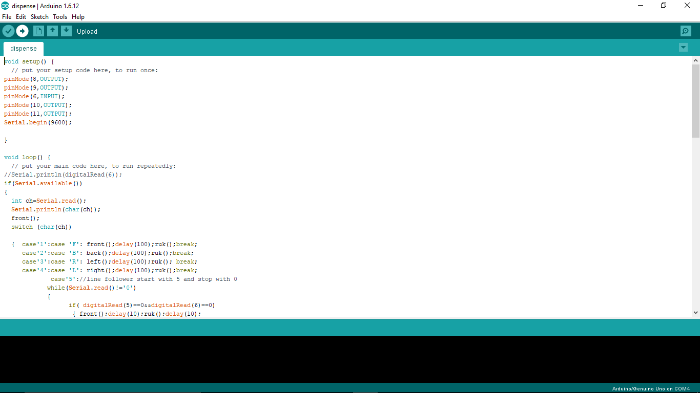The image size is (700, 393).
Task: Click the case '2' 'B' back line
Action: pos(108,253)
